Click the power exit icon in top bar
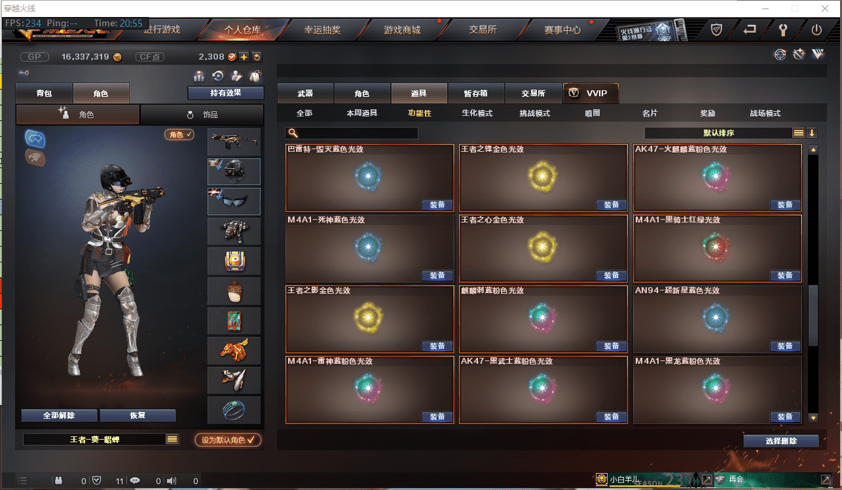 (x=816, y=30)
